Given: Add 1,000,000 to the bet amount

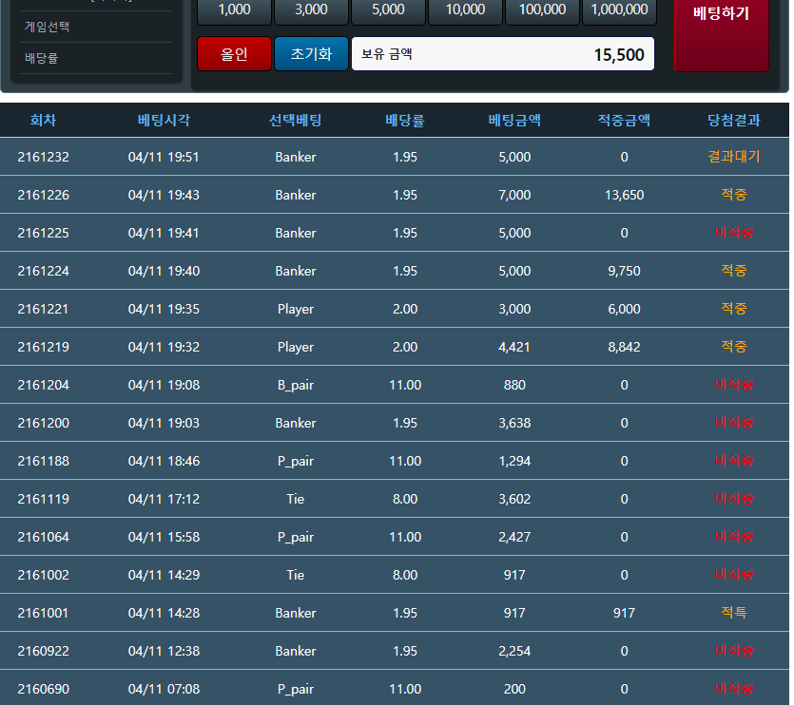Looking at the screenshot, I should [619, 10].
